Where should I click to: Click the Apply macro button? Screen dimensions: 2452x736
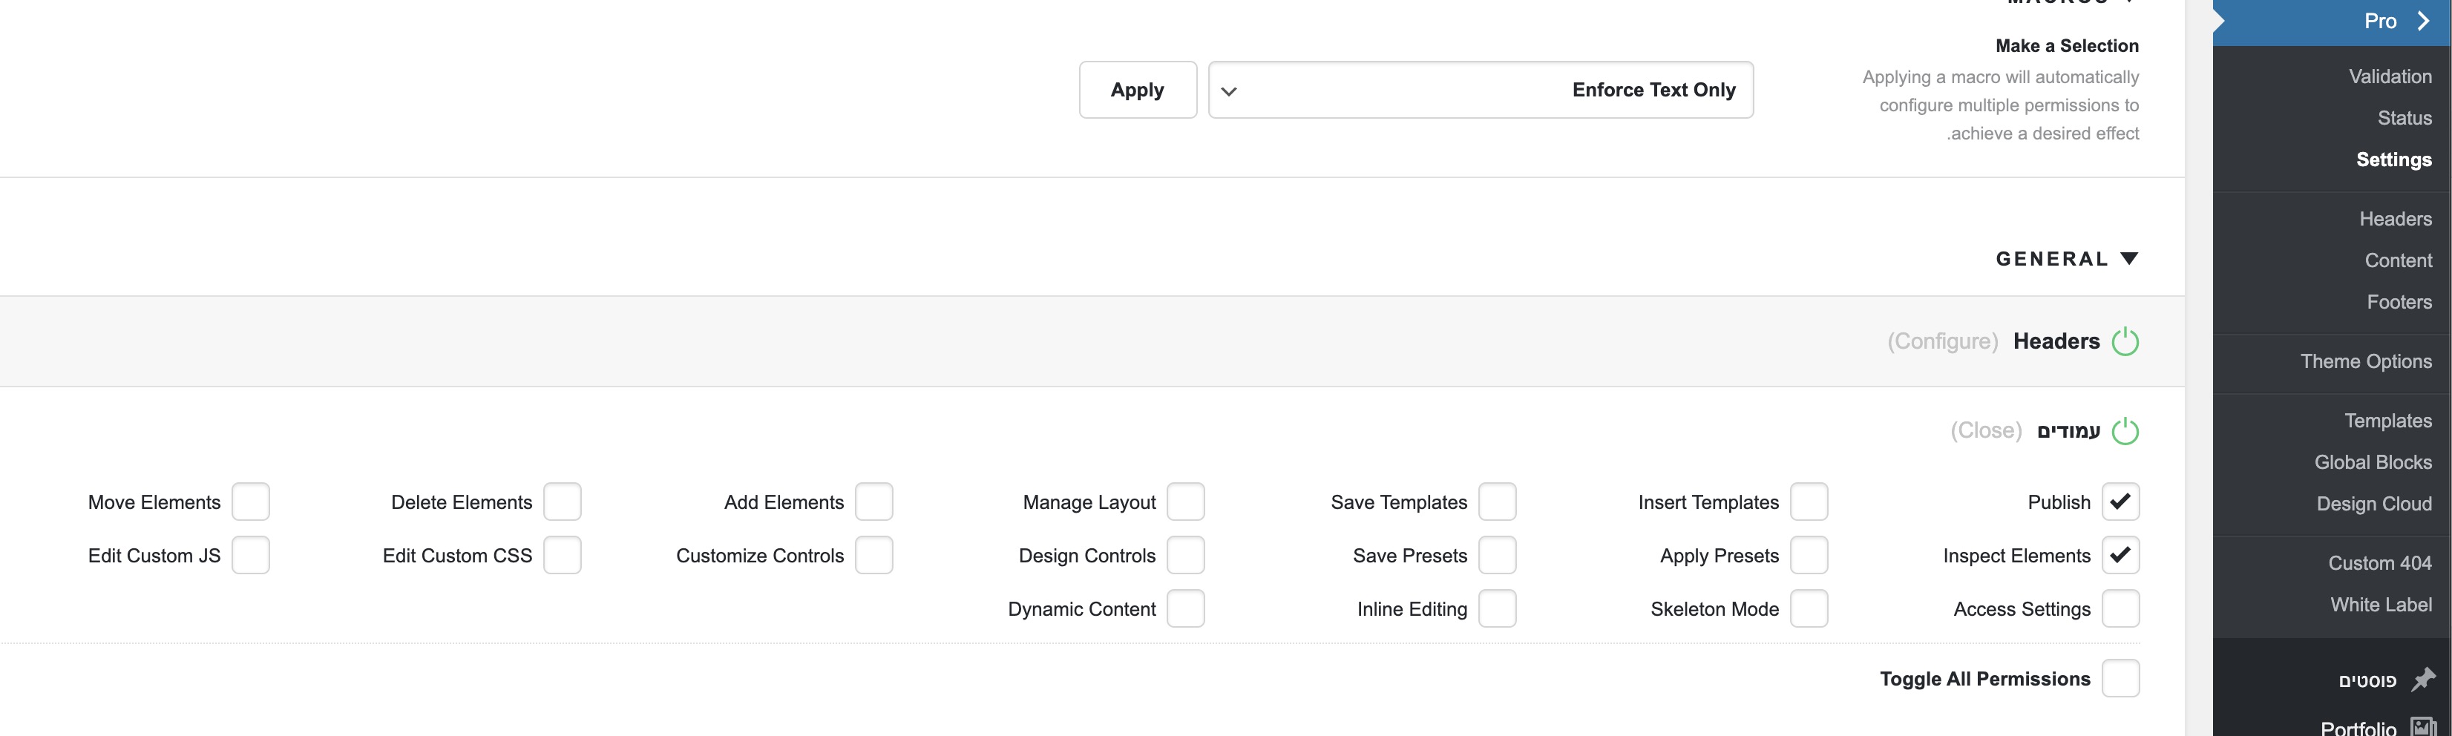tap(1138, 90)
